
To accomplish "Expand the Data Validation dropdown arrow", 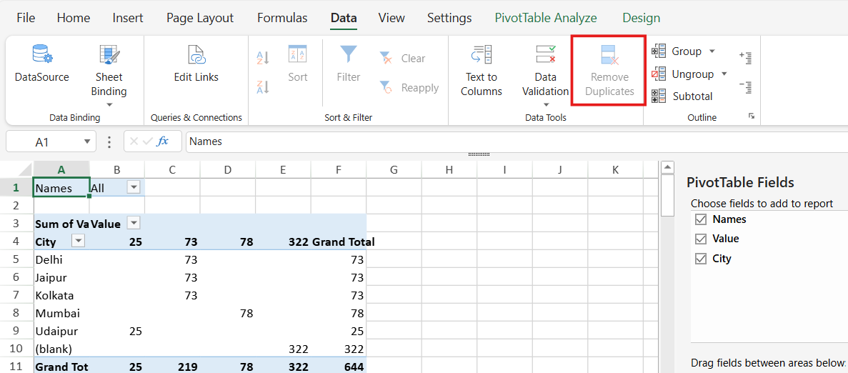I will (x=545, y=105).
